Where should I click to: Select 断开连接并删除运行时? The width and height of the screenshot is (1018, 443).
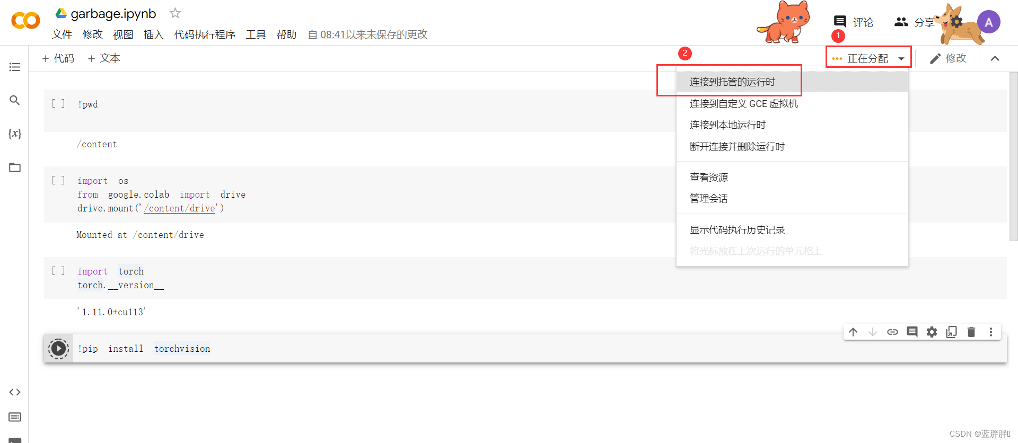click(x=792, y=147)
